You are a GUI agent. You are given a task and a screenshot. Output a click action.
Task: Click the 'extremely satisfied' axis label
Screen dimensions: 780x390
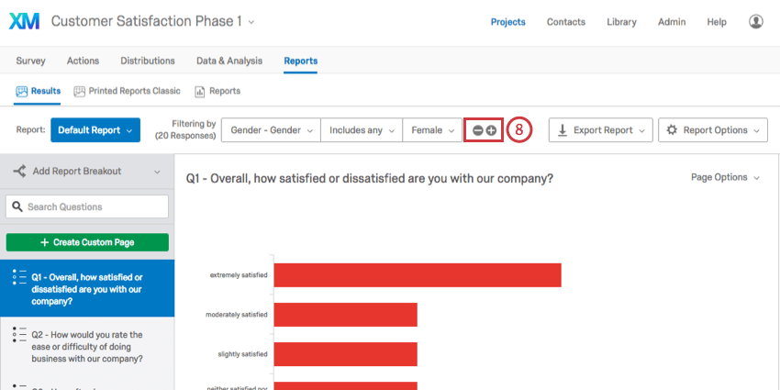[239, 275]
